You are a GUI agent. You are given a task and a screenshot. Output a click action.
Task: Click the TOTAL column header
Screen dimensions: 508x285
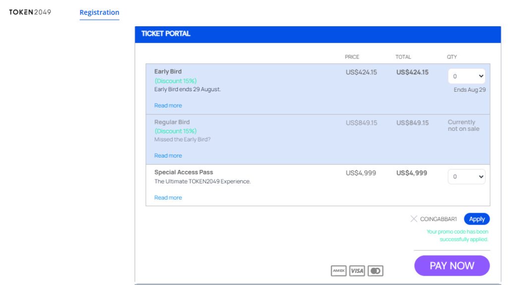[403, 57]
